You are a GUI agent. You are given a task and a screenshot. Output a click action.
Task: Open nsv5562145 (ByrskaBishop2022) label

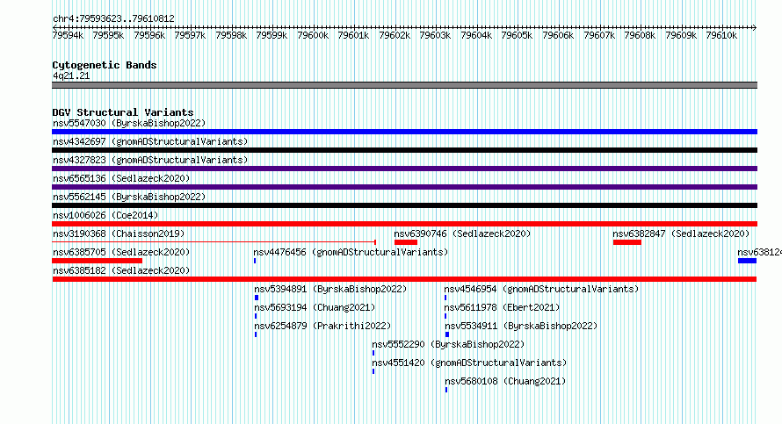(x=129, y=197)
